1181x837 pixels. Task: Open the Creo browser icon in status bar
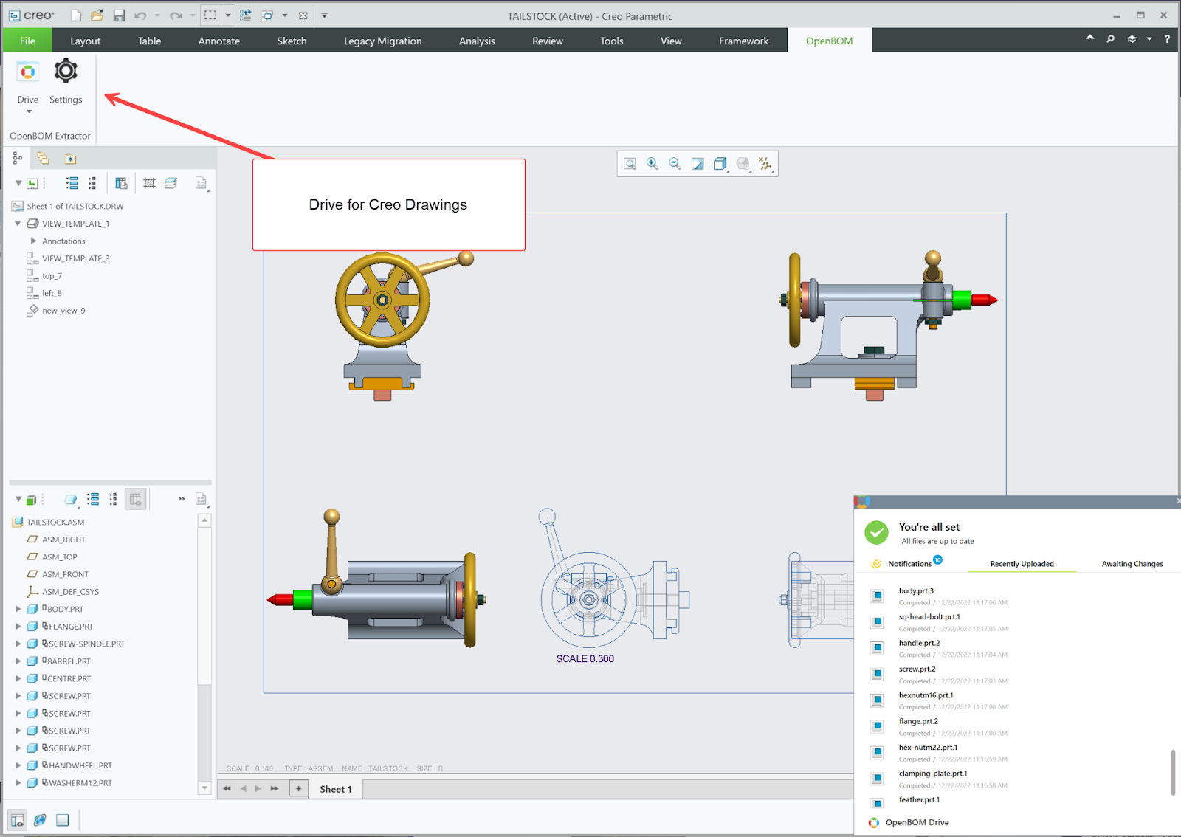(40, 820)
